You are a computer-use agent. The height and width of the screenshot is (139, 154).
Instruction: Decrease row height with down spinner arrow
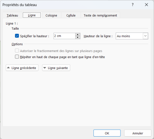(x=77, y=37)
